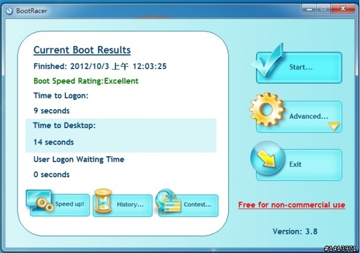Click the Finished date and time line
This screenshot has width=360, height=253.
coord(100,66)
